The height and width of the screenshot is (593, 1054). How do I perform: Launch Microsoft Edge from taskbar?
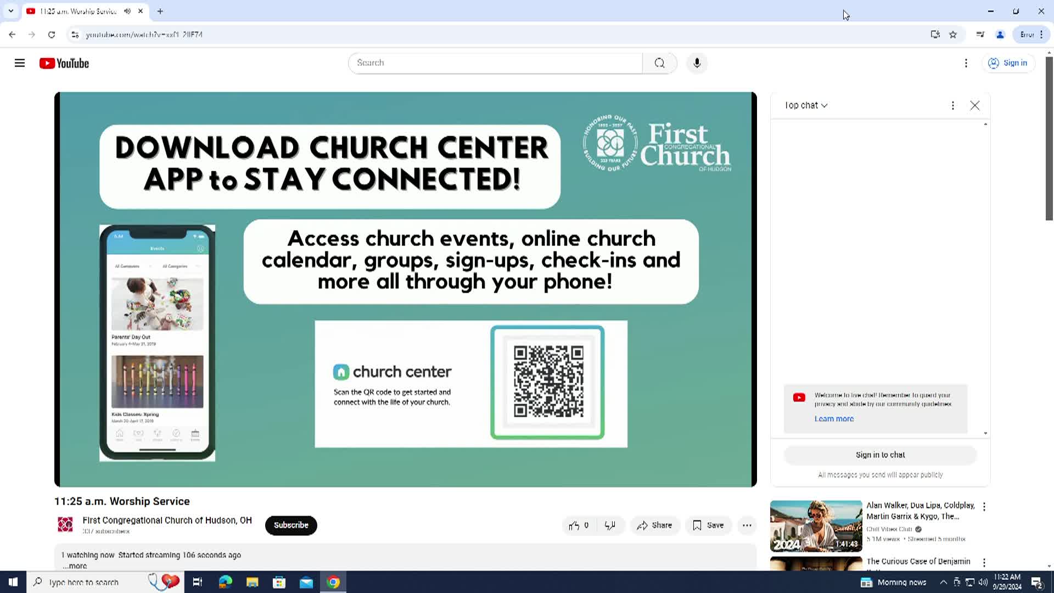[226, 582]
